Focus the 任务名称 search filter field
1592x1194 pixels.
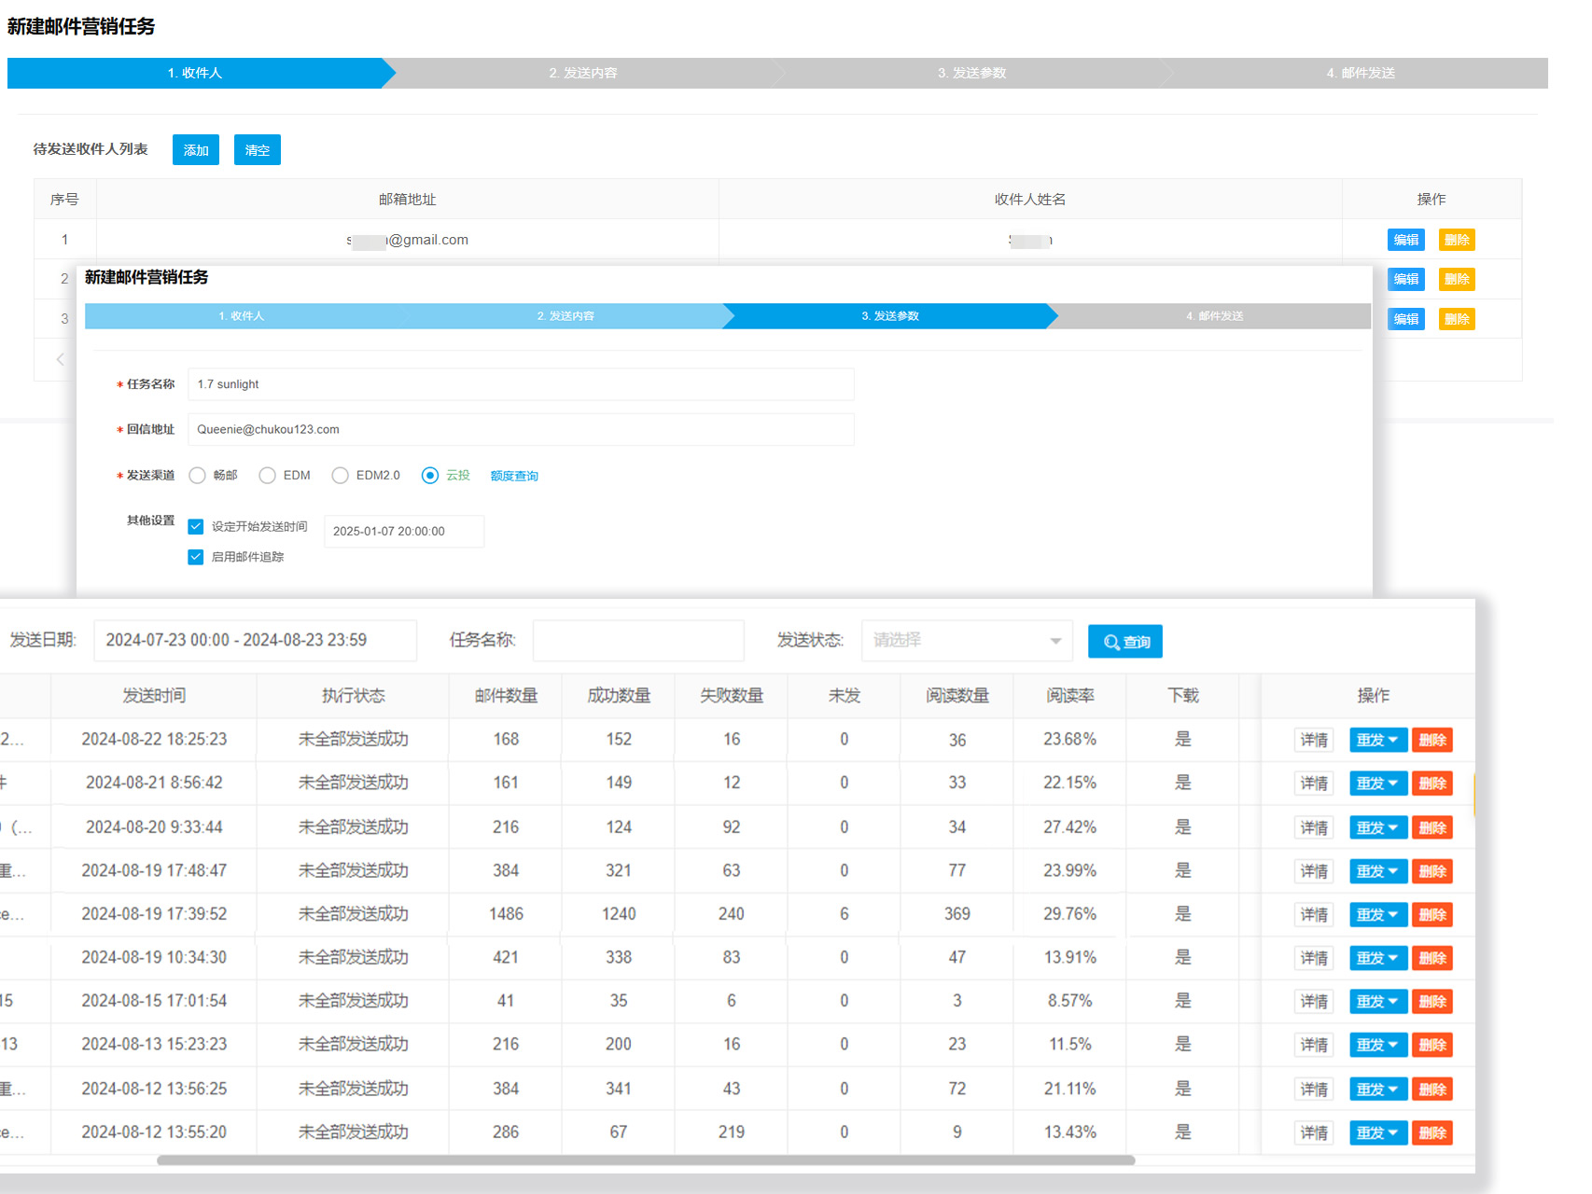[x=638, y=640]
